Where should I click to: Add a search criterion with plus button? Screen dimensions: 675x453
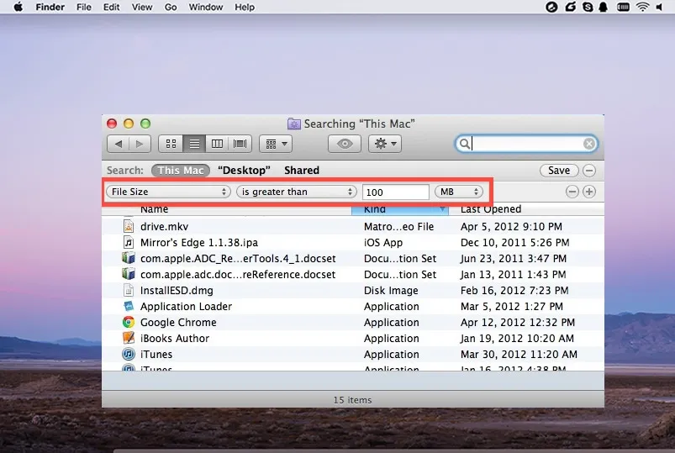[x=589, y=192]
